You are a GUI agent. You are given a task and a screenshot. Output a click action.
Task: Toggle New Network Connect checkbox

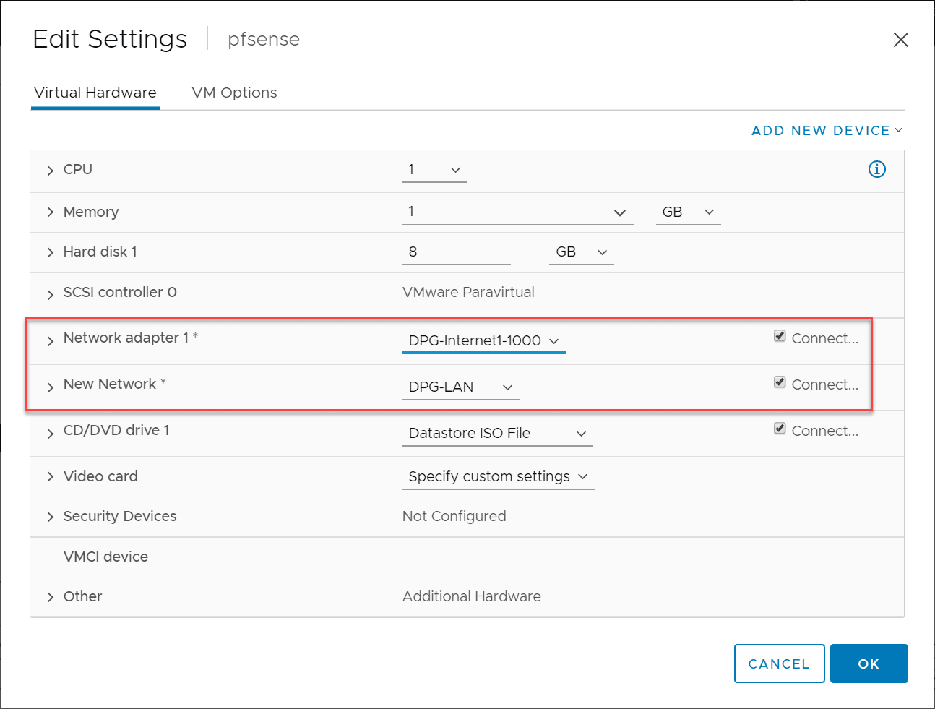[780, 382]
